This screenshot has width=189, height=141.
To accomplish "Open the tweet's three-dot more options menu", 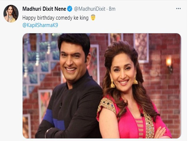I will pyautogui.click(x=178, y=9).
